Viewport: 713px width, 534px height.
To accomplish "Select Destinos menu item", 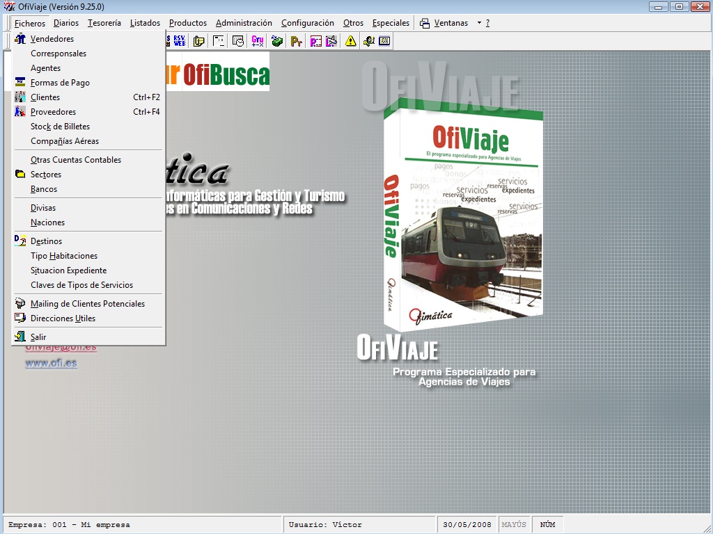I will 46,241.
